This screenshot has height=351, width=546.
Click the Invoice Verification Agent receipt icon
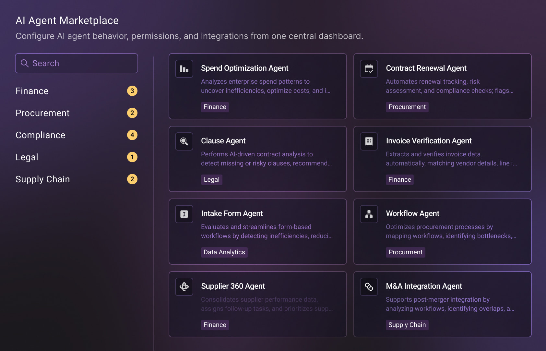coord(369,141)
